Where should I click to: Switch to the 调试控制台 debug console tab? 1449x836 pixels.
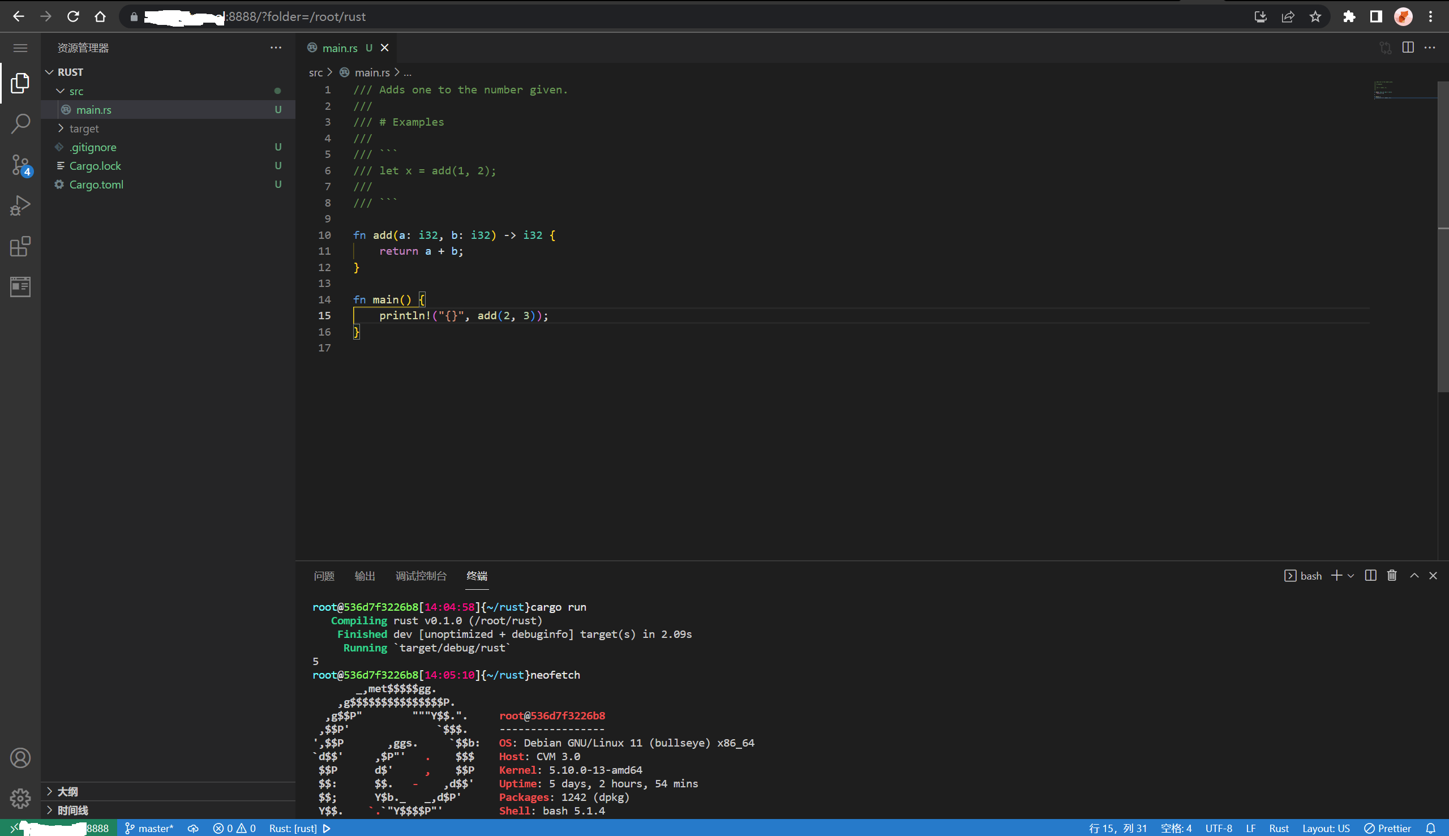421,576
